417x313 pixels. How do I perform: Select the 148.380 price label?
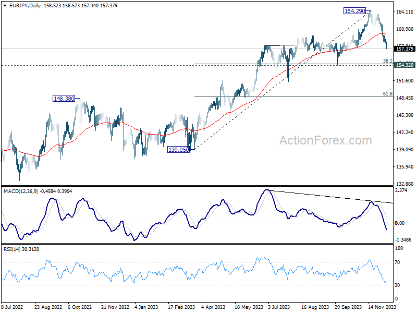(x=64, y=99)
